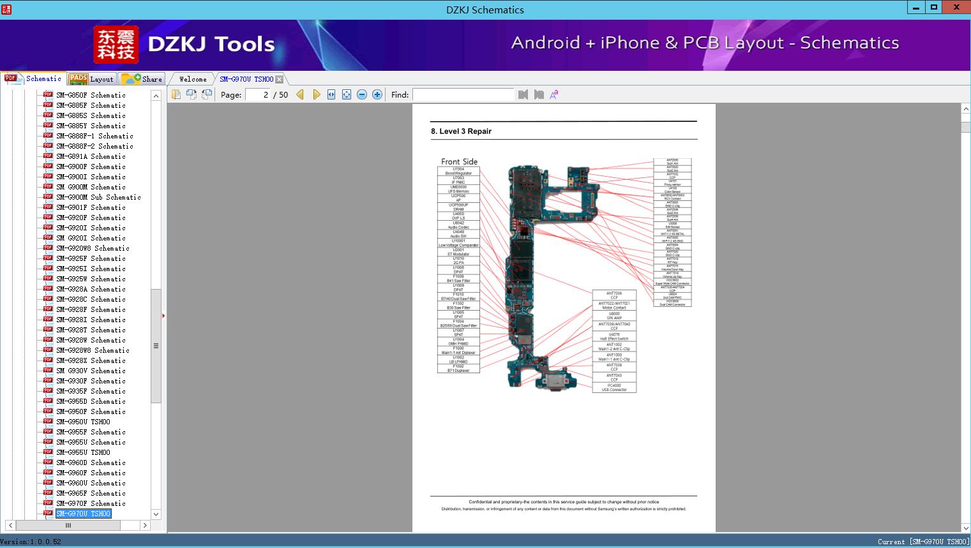The width and height of the screenshot is (971, 548).
Task: Open SM-G928T Schematic
Action: tap(91, 330)
